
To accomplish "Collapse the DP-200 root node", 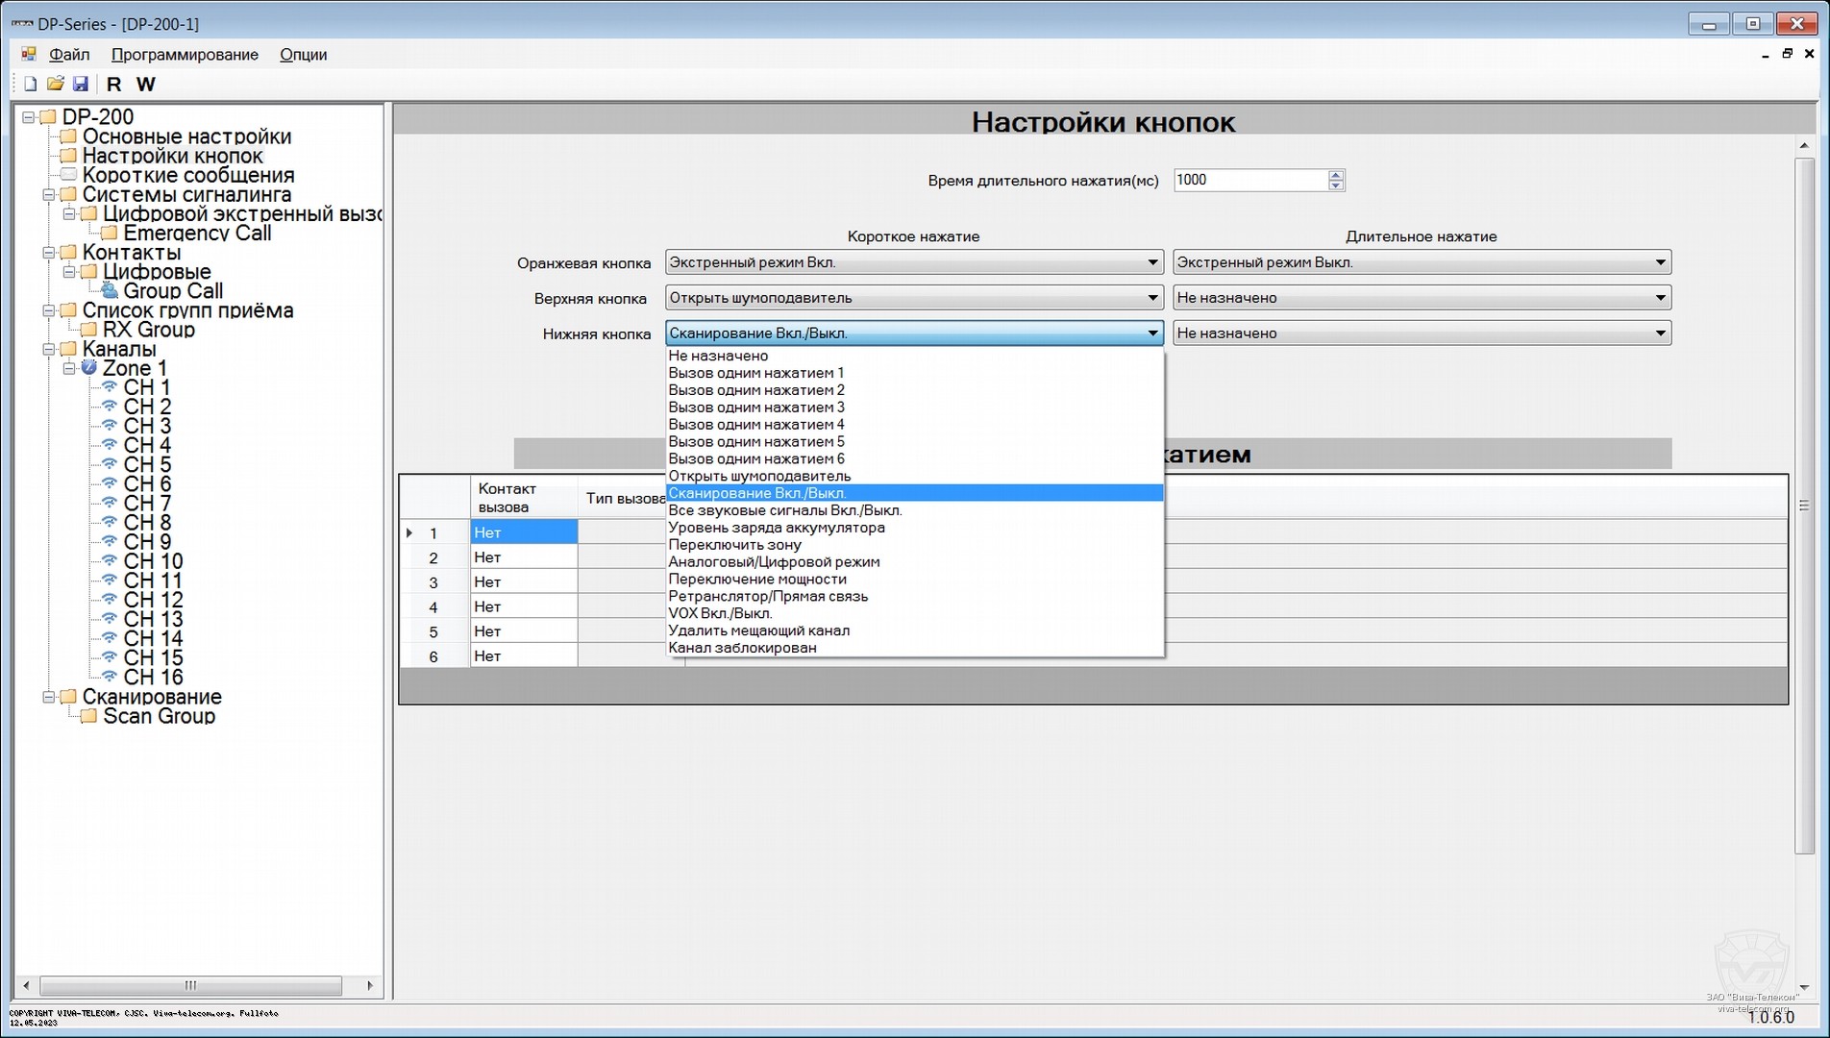I will 28,117.
